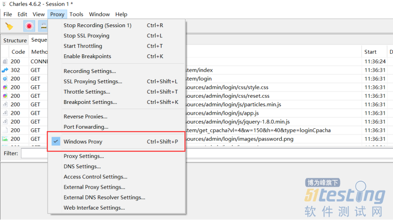Image resolution: width=393 pixels, height=220 pixels.
Task: Click the broom clear session icon
Action: pos(9,26)
